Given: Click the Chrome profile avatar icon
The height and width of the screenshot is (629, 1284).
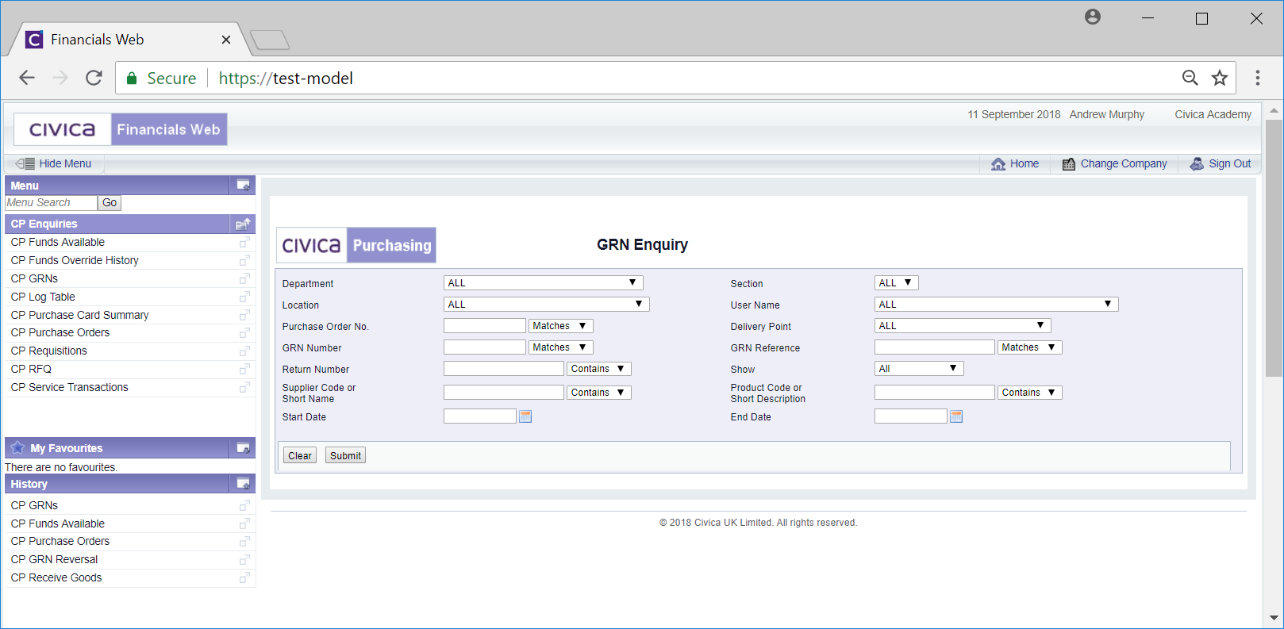Looking at the screenshot, I should (1093, 17).
